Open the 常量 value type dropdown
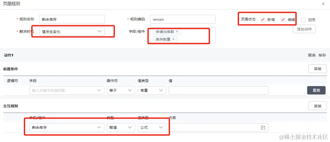Viewport: 330px width, 142px height. tap(152, 90)
